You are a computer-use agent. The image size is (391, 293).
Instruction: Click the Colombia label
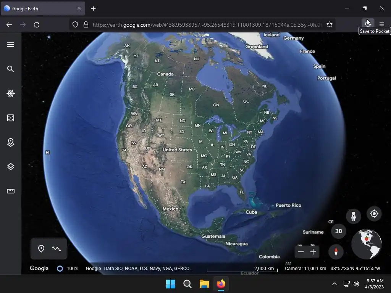click(x=269, y=257)
